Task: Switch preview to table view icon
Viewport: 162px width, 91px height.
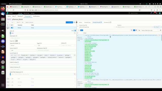Action: pos(136,30)
